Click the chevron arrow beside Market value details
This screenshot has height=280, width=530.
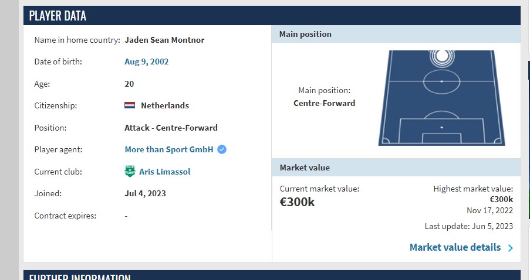[x=511, y=248]
